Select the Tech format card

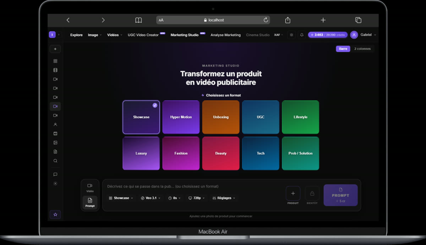261,153
